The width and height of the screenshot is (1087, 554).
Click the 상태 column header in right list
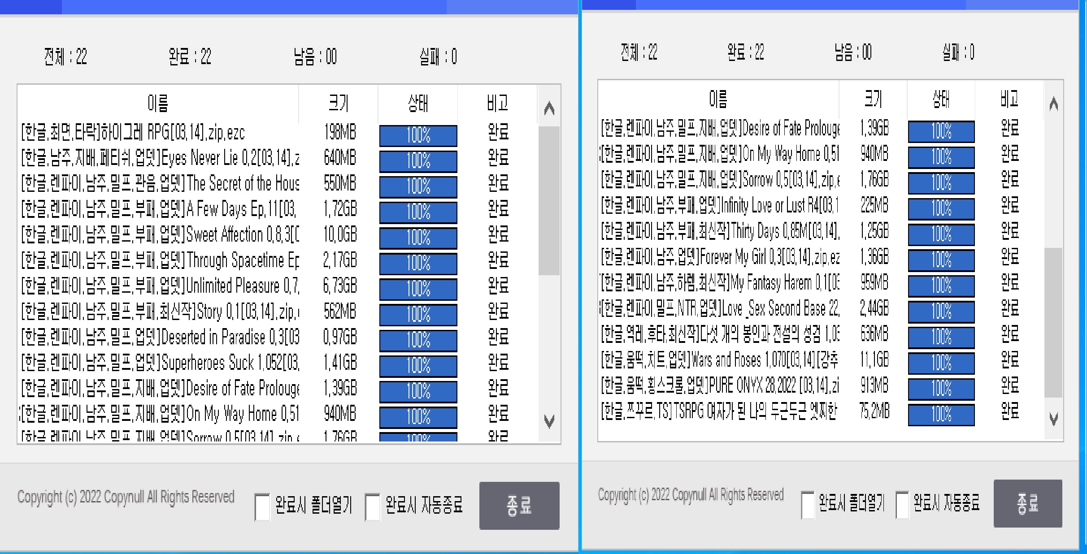coord(941,99)
